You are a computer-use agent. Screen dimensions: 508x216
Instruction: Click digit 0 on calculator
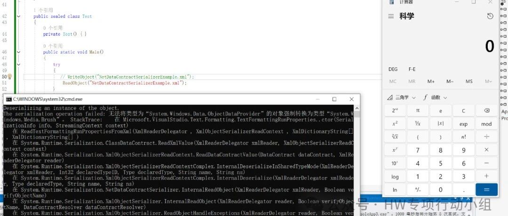click(x=441, y=190)
